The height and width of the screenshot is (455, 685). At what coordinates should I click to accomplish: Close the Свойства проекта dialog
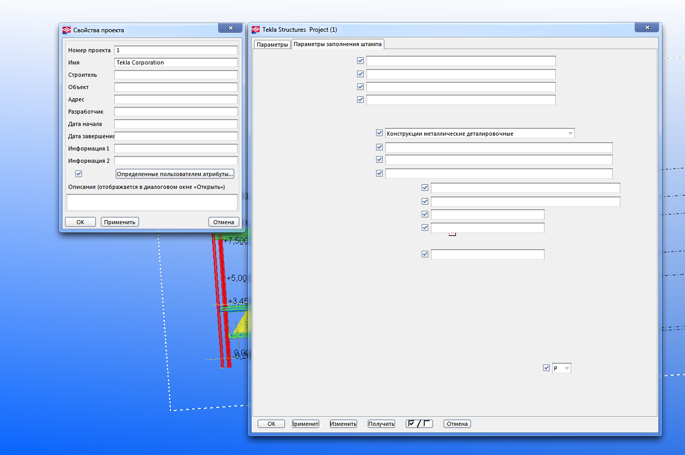[x=230, y=28]
